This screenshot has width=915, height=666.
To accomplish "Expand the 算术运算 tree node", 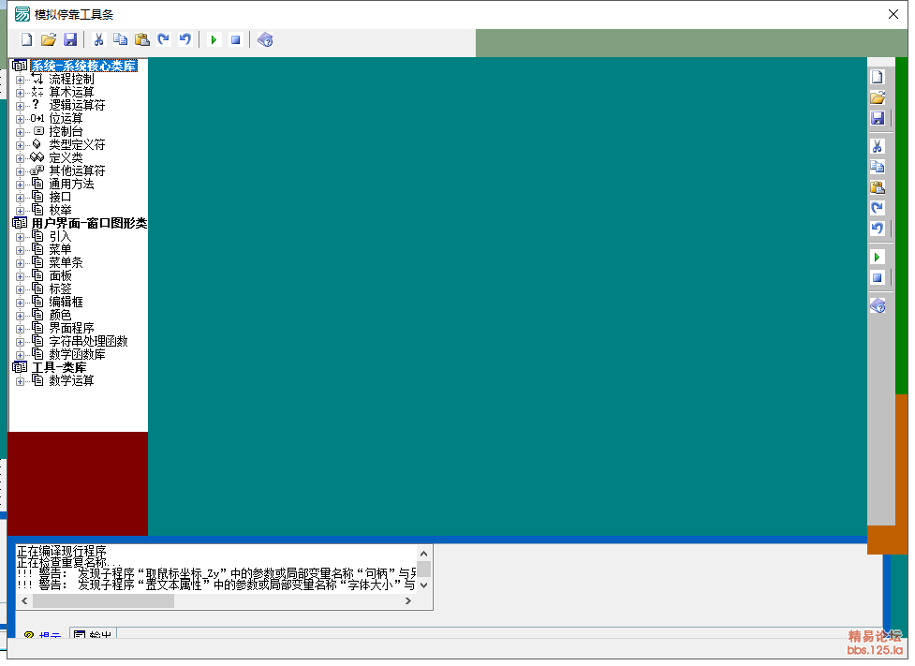I will point(20,93).
